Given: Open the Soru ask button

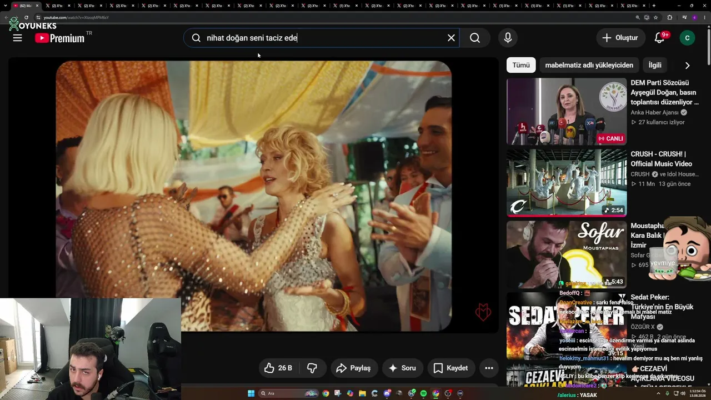Looking at the screenshot, I should [402, 368].
